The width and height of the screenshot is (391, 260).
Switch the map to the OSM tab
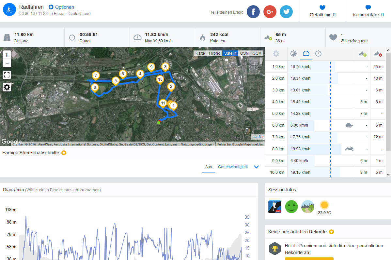[244, 53]
